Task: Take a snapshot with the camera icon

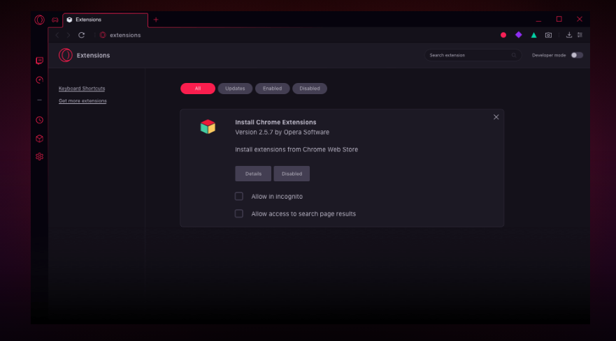Action: coord(548,36)
